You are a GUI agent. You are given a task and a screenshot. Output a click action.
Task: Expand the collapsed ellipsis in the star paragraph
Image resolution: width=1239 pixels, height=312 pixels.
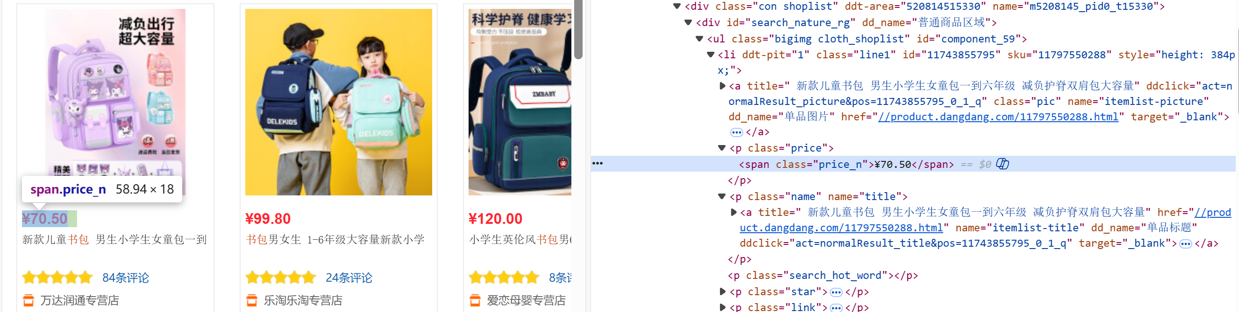click(x=836, y=292)
